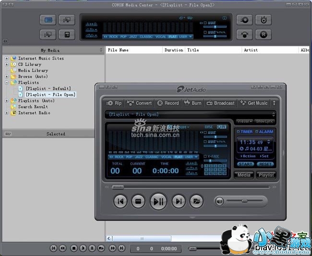This screenshot has width=312, height=256.
Task: Enable BBE checkbox in Media Center display
Action: click(205, 23)
